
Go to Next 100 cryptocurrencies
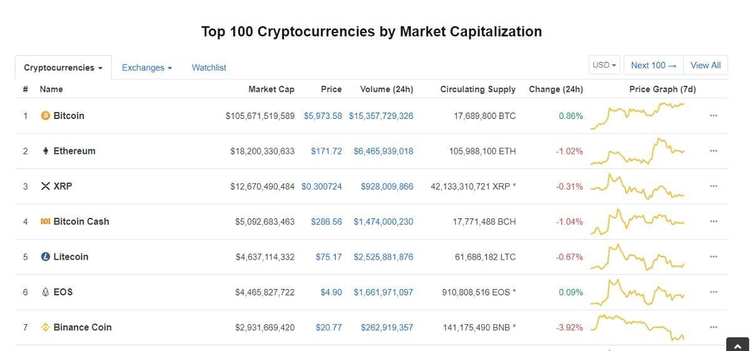point(653,65)
